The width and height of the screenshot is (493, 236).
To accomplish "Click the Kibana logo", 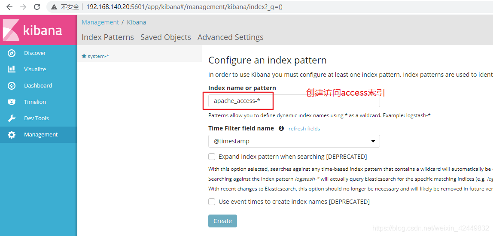I will click(x=32, y=30).
